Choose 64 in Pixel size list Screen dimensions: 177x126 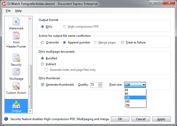click(x=135, y=90)
